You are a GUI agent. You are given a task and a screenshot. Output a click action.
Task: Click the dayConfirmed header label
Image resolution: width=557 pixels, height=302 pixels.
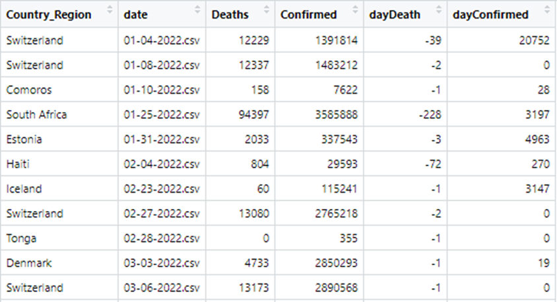[490, 15]
